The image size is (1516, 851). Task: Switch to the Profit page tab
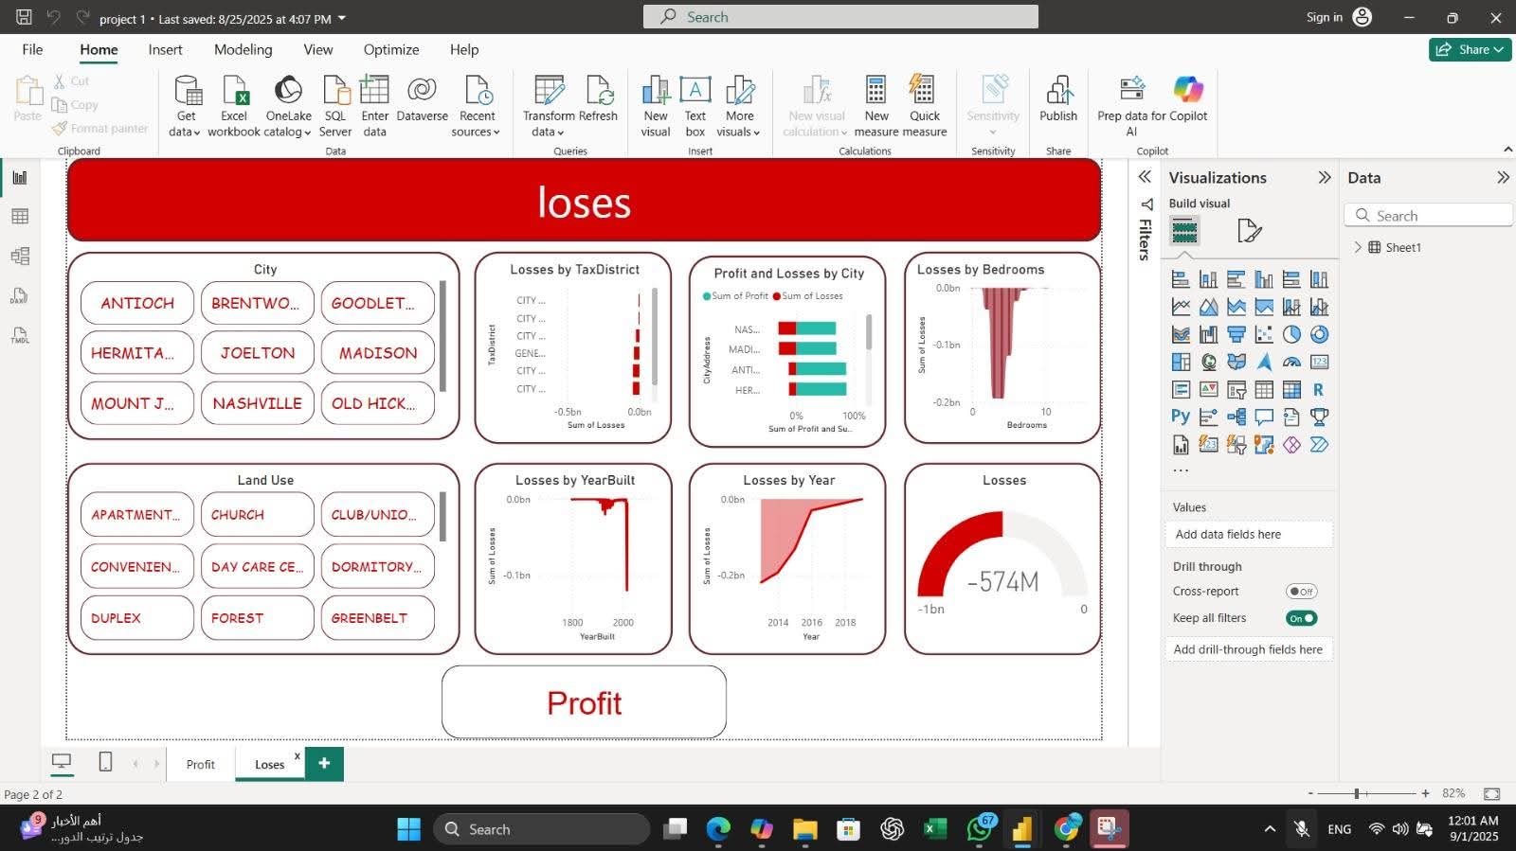point(200,764)
